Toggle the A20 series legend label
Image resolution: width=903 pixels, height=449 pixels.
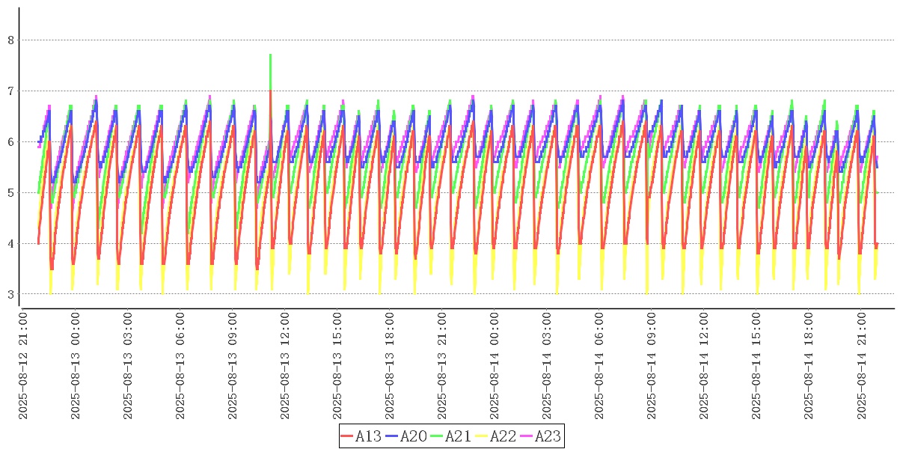[413, 436]
